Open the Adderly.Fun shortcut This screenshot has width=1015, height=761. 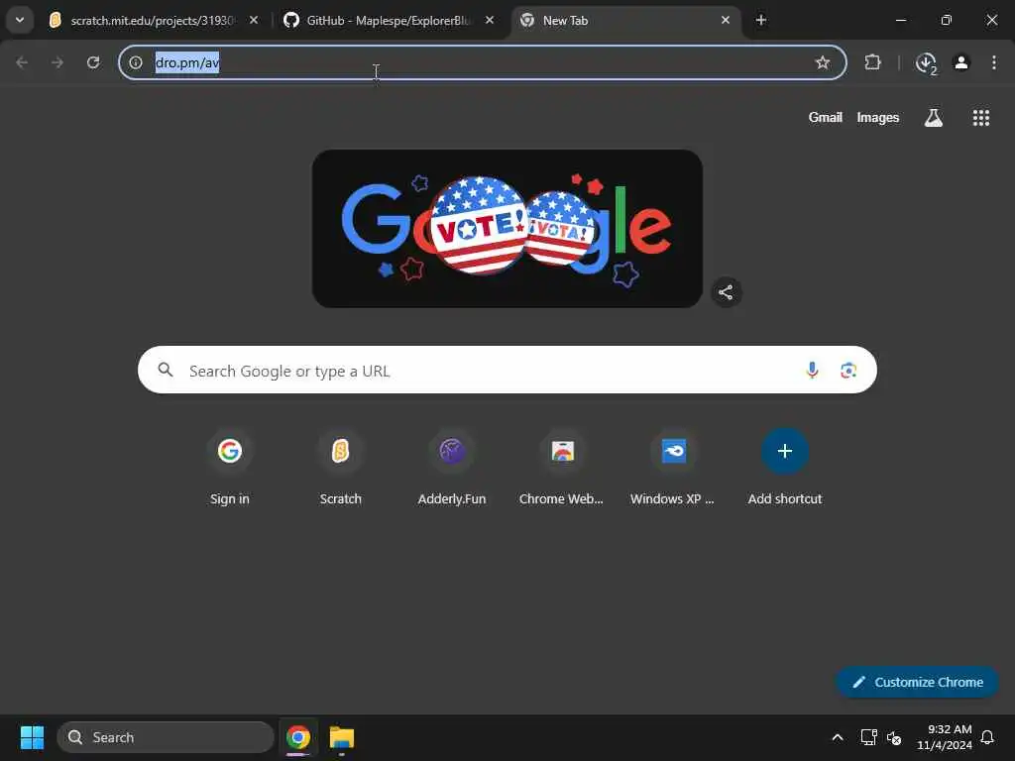click(x=452, y=469)
